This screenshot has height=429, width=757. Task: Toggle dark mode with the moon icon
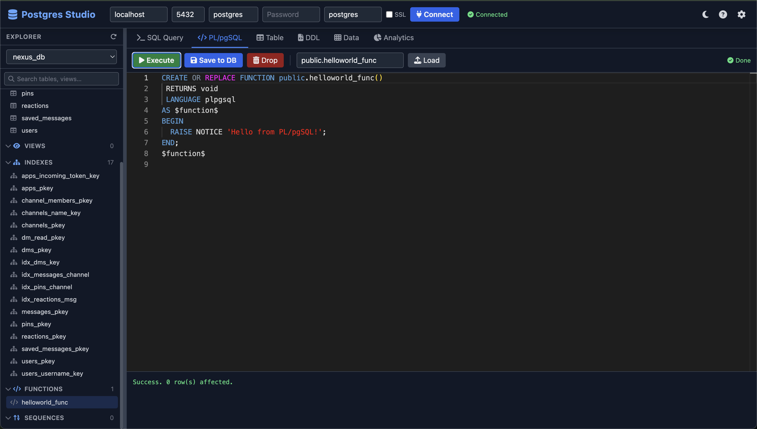click(x=705, y=14)
